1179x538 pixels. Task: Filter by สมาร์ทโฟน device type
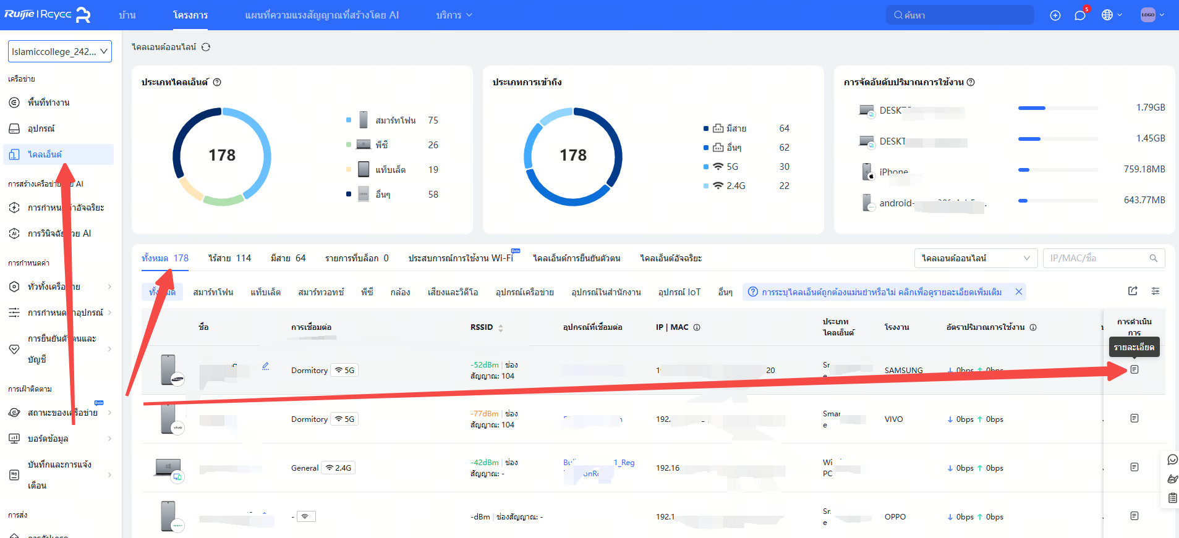pos(213,292)
